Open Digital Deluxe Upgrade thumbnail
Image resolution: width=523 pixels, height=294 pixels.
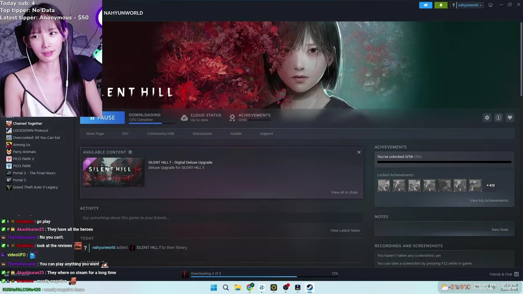(x=114, y=172)
